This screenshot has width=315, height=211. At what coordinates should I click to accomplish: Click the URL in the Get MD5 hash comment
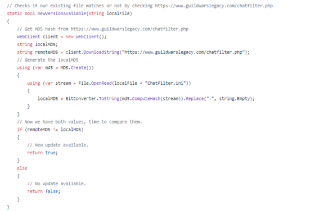click(x=129, y=29)
